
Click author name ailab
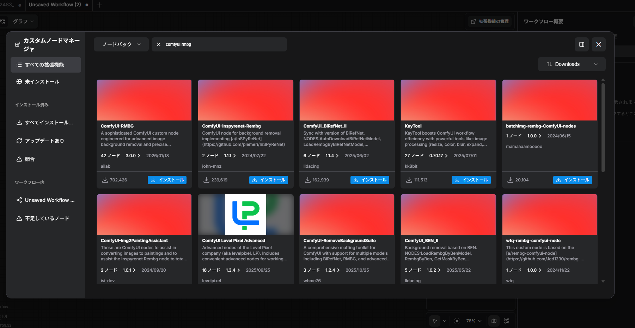click(106, 166)
